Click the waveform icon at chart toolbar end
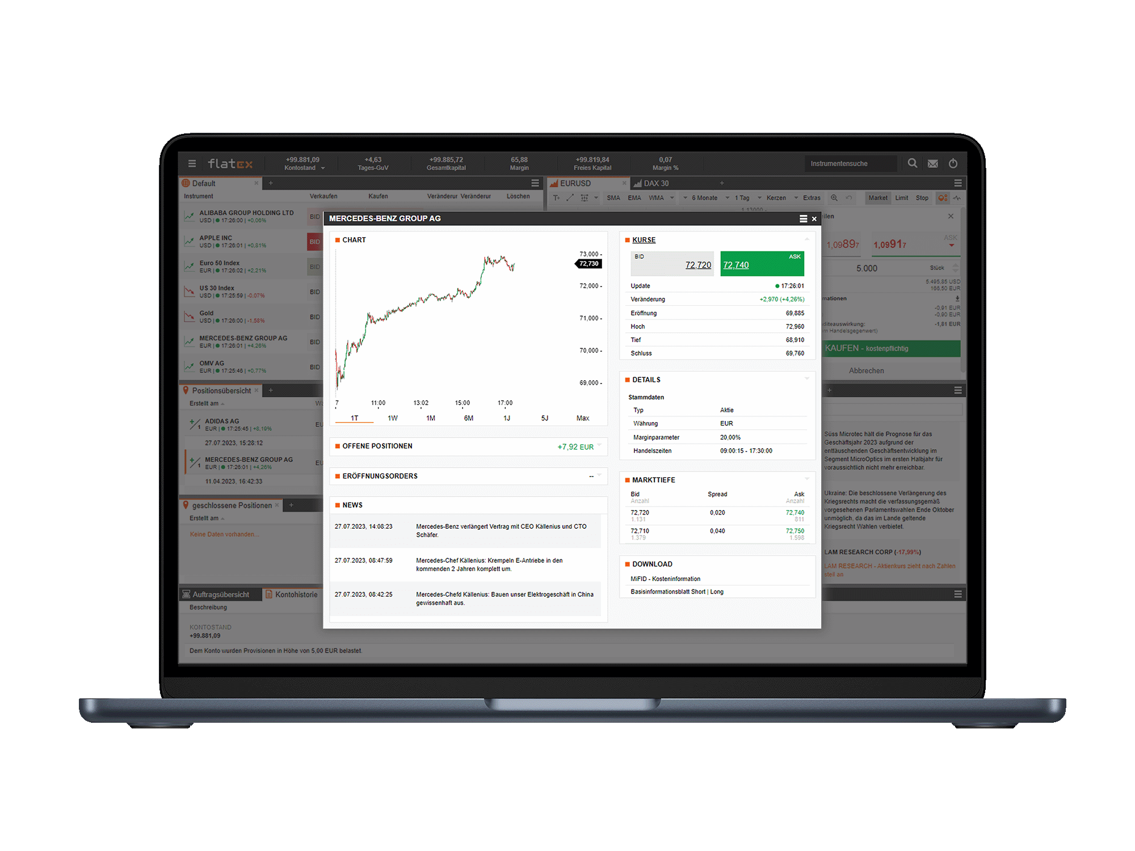 tap(957, 198)
